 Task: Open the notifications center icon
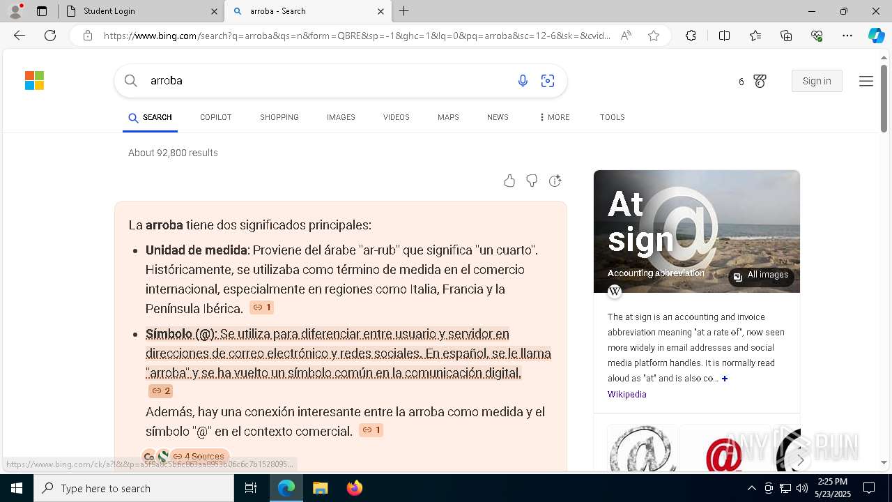tap(869, 488)
